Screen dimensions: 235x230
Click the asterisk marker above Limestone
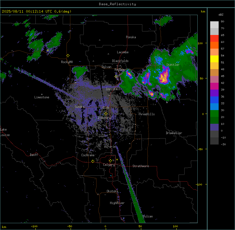42,95
